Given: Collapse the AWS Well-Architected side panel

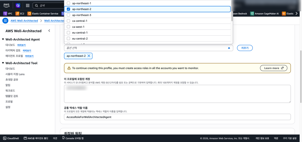Looking at the screenshot, I should click(49, 31).
